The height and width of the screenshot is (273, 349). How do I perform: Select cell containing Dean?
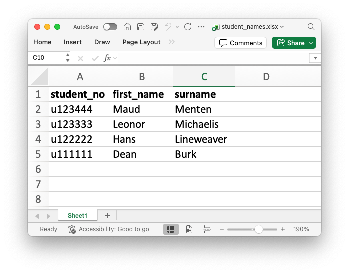142,154
